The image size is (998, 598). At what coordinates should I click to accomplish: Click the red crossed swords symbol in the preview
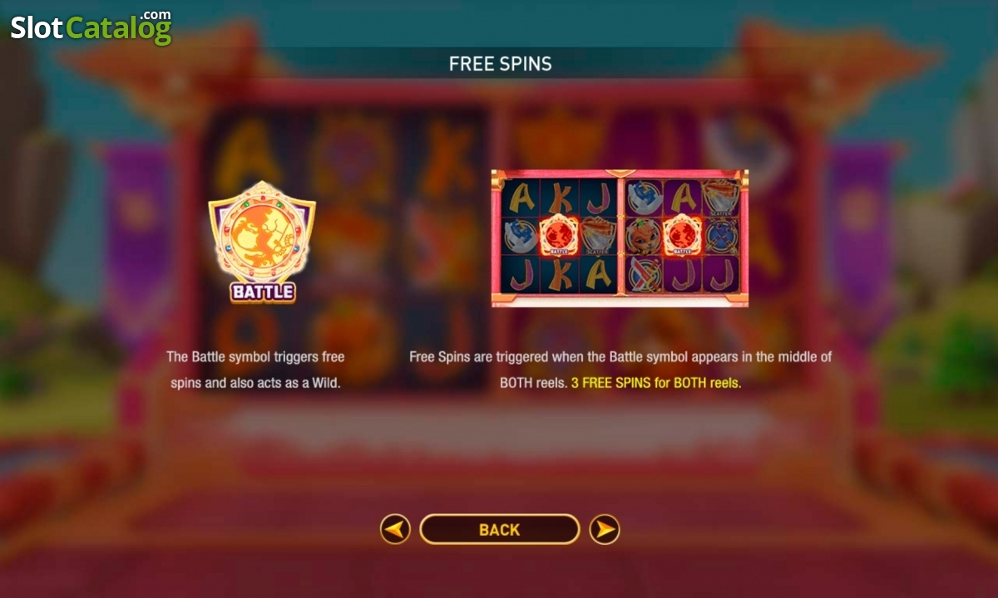click(x=643, y=274)
